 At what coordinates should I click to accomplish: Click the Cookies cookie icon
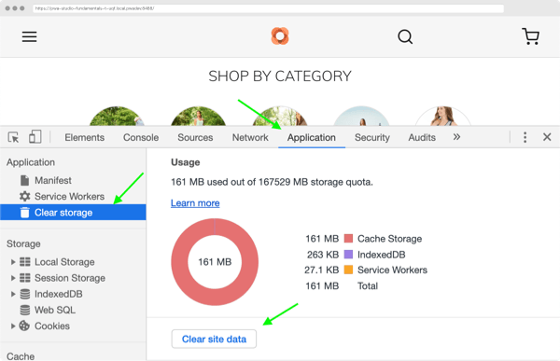24,326
